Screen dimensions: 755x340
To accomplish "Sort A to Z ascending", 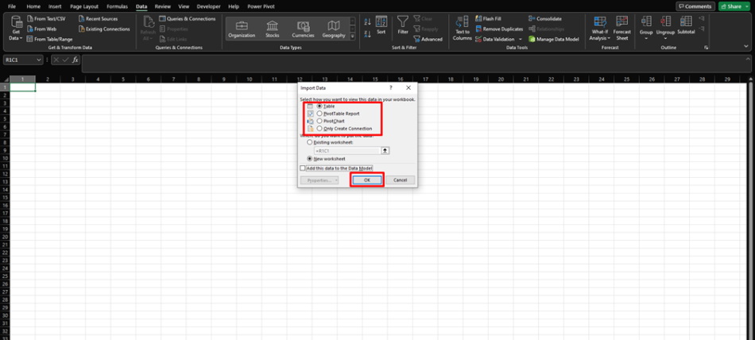I will point(367,22).
